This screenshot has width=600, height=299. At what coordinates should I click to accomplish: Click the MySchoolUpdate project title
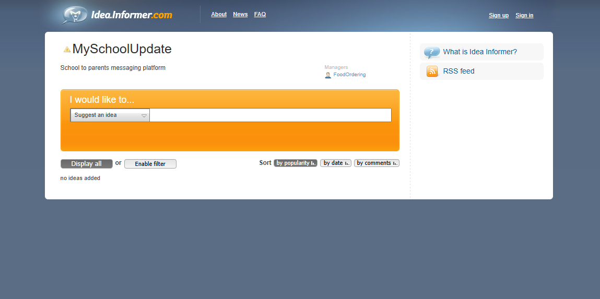point(122,49)
